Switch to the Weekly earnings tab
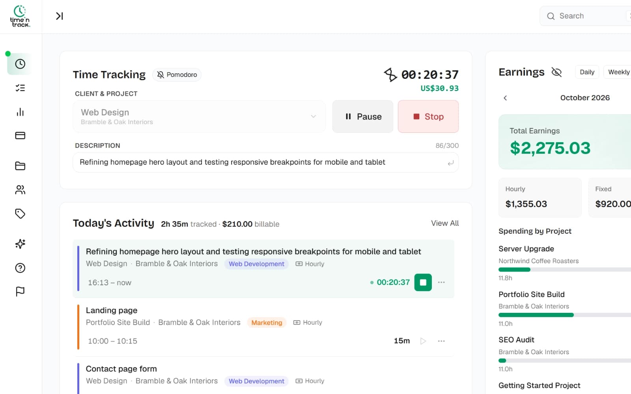 (618, 72)
